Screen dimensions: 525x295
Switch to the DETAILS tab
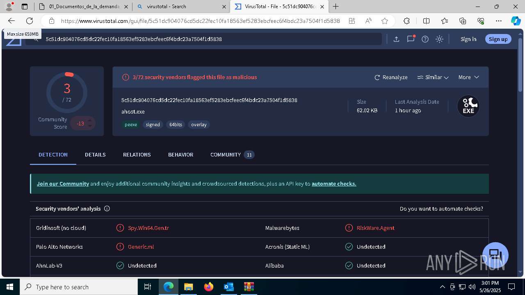point(95,154)
